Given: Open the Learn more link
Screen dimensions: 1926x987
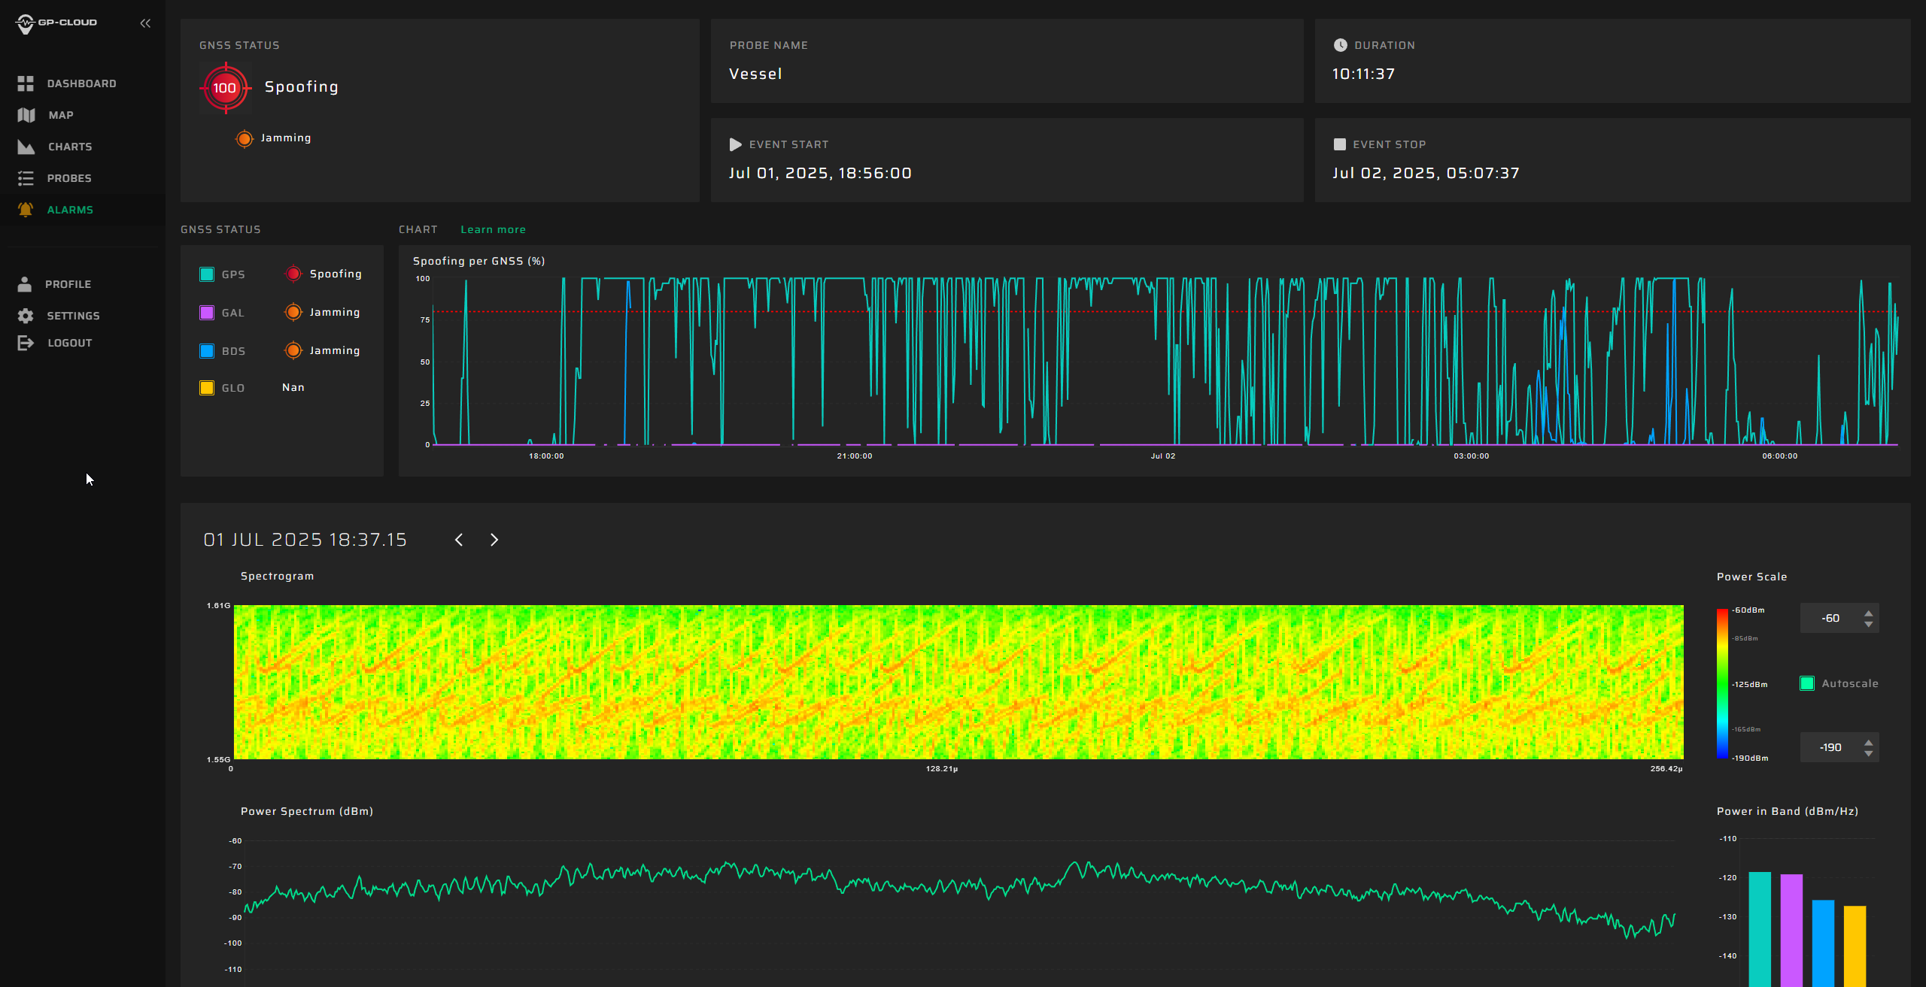Looking at the screenshot, I should [493, 229].
